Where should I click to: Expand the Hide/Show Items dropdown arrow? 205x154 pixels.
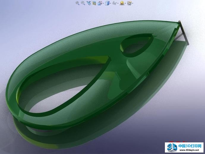[x=118, y=3]
